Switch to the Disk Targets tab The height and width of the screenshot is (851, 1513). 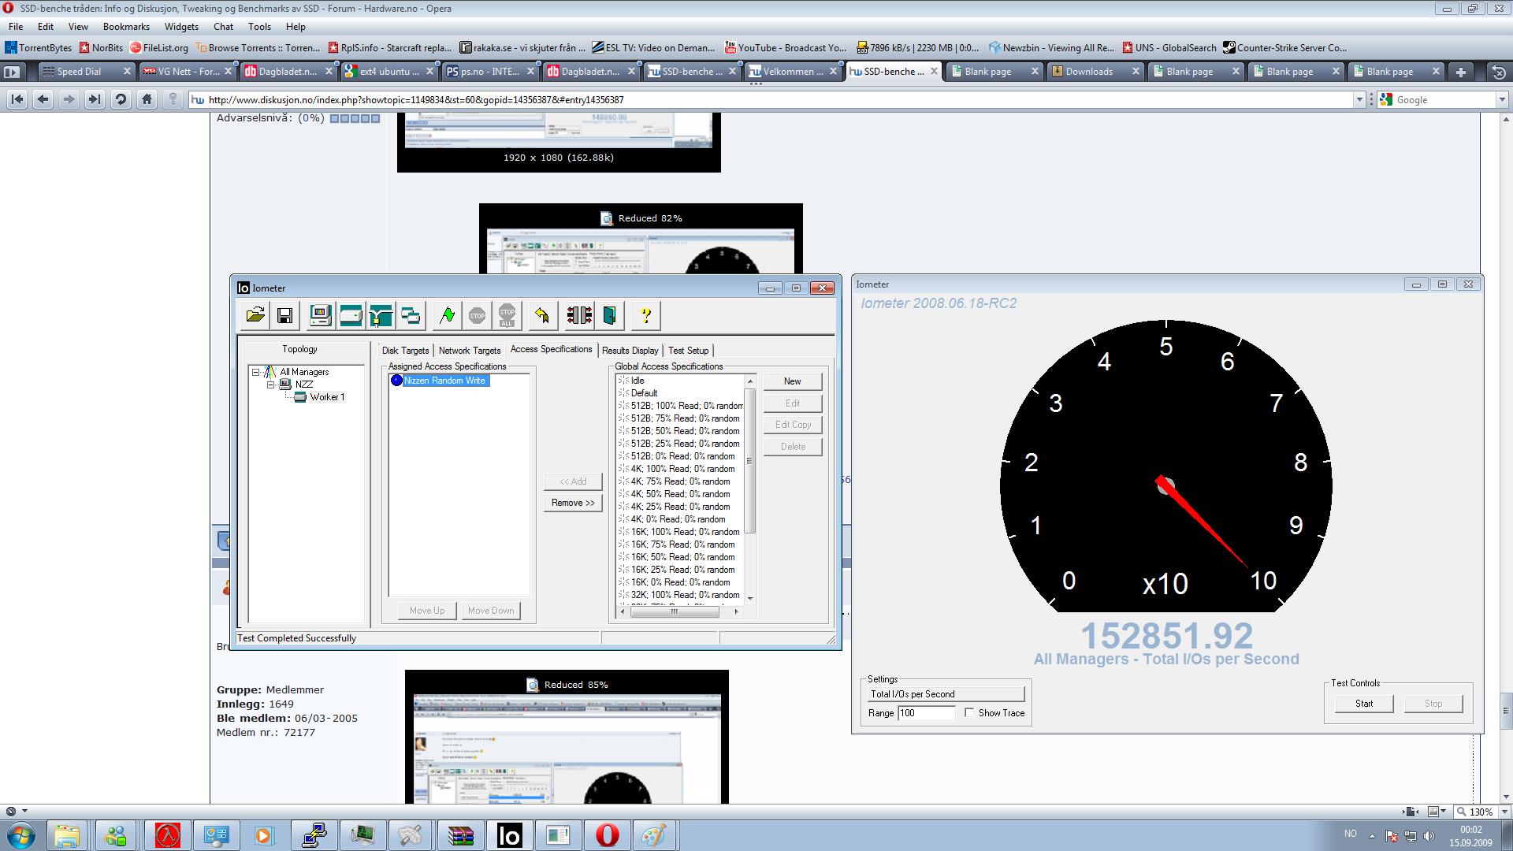[405, 351]
